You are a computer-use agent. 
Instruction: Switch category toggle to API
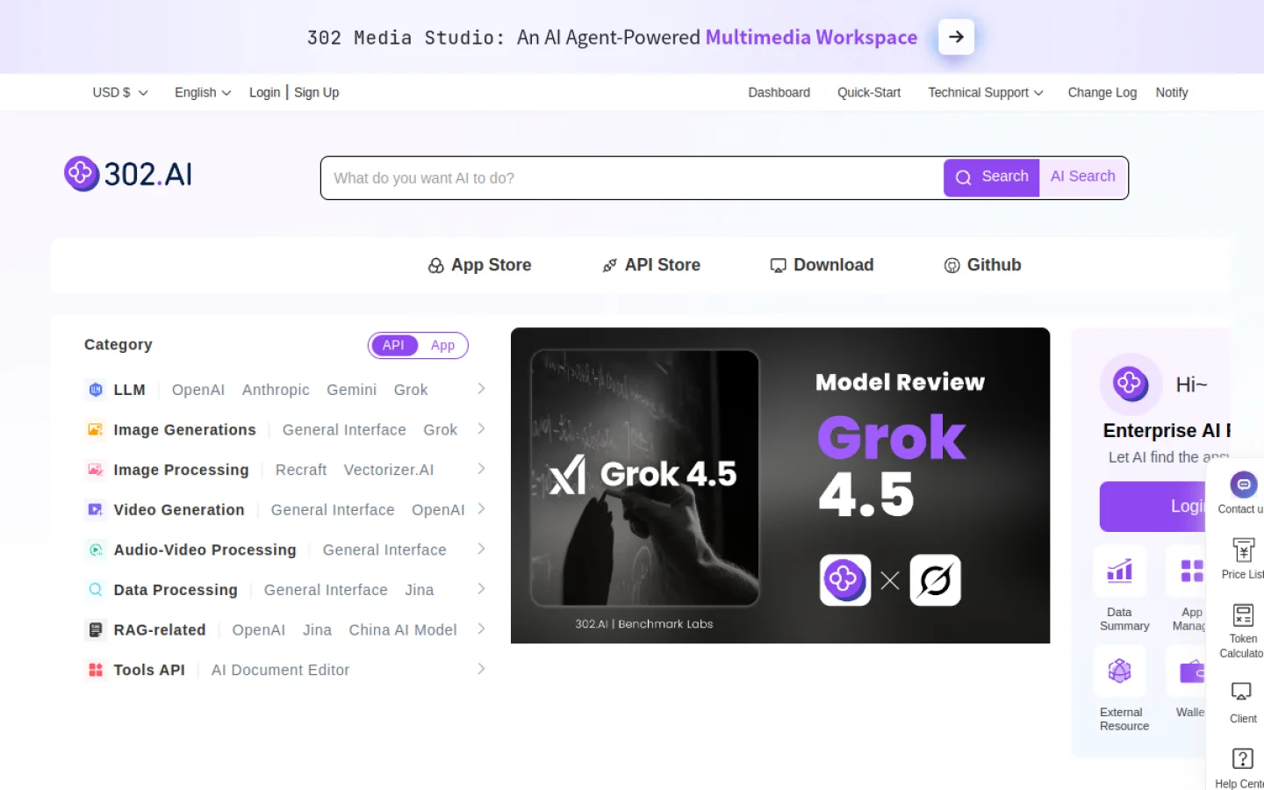(x=393, y=346)
